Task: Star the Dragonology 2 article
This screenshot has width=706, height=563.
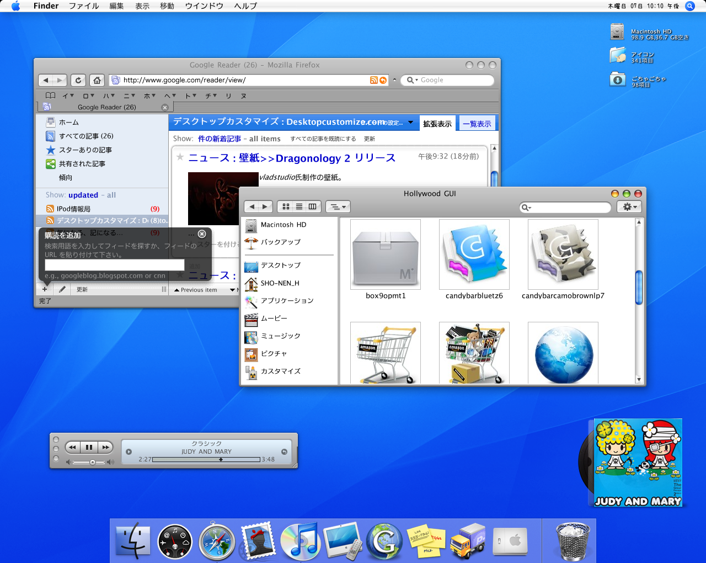Action: tap(180, 157)
